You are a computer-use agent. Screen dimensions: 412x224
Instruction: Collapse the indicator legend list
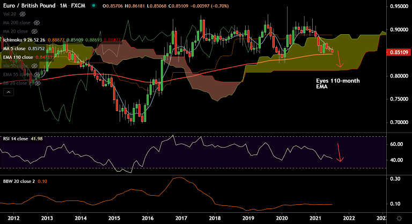[9, 92]
